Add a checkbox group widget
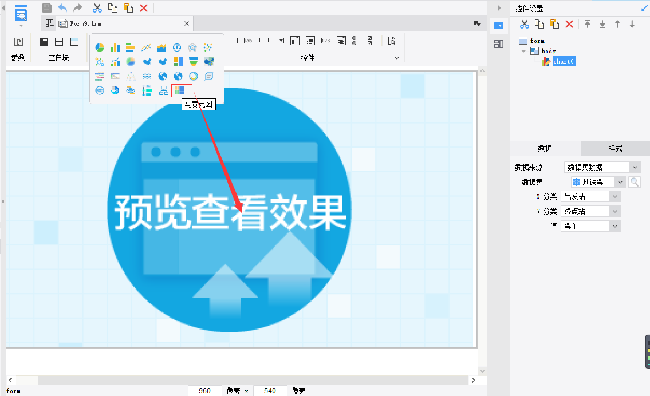 [372, 41]
